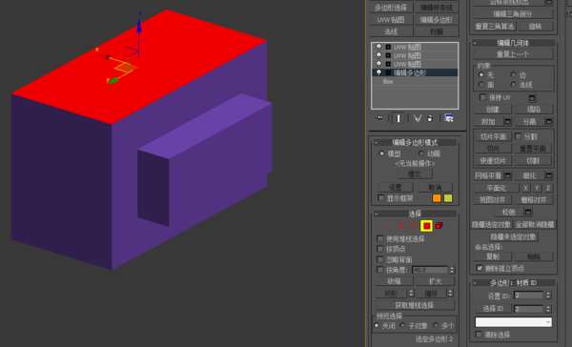Click the orange cage color swatch
572x347 pixels.
[437, 198]
